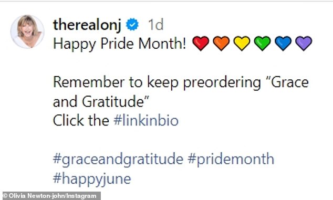333x200 pixels.
Task: Click the blue verified badge
Action: tap(132, 25)
